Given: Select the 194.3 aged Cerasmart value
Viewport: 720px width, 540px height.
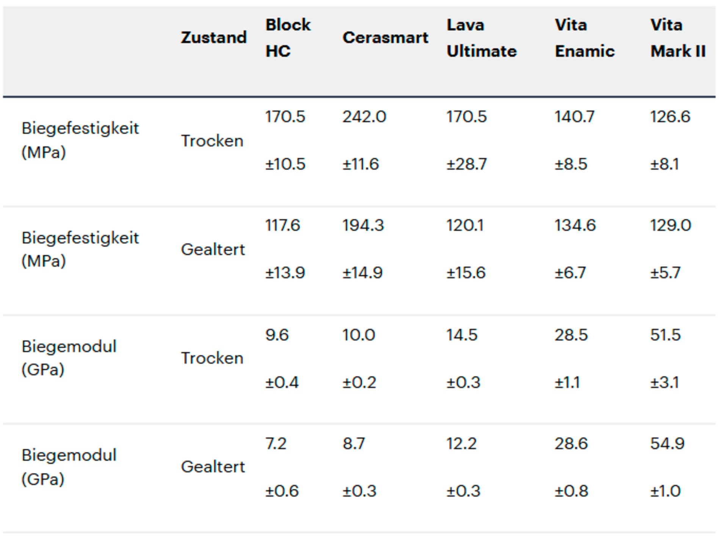Looking at the screenshot, I should 363,225.
